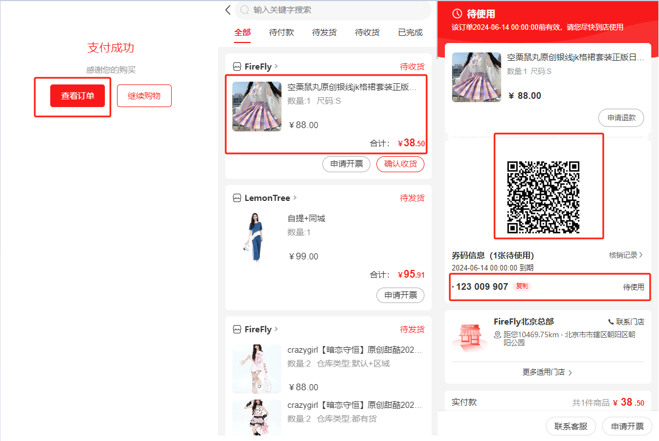Image resolution: width=659 pixels, height=441 pixels.
Task: Click the location pin icon near distance
Action: coord(497,334)
